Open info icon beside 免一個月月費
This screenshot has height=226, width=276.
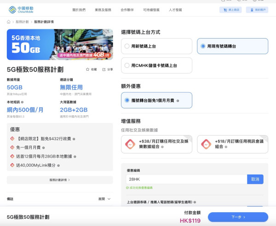click(44, 148)
